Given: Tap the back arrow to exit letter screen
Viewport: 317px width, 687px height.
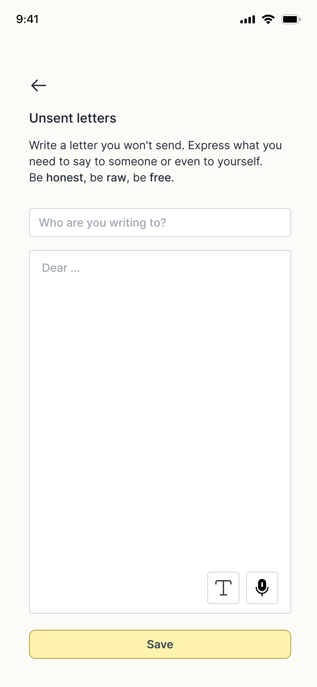Looking at the screenshot, I should tap(38, 85).
